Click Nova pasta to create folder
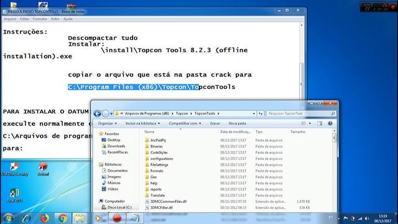This screenshot has height=224, width=398. point(237,123)
